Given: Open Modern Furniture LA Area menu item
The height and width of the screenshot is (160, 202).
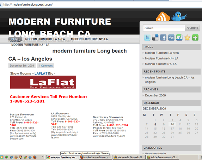Looking at the screenshot, I should tap(45, 39).
